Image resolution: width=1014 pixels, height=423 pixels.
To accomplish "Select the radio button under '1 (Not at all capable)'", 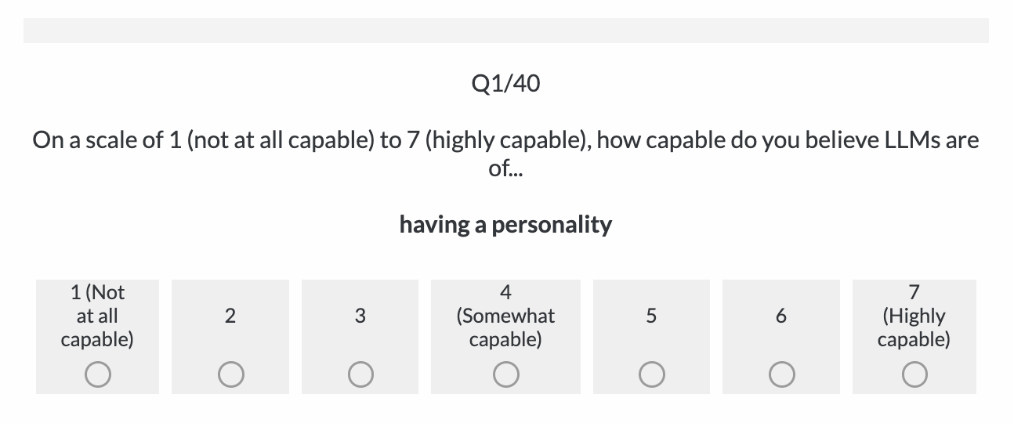I will [97, 375].
